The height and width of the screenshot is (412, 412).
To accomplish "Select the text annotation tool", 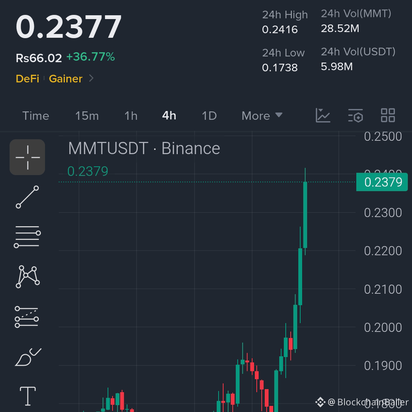I will (x=28, y=396).
